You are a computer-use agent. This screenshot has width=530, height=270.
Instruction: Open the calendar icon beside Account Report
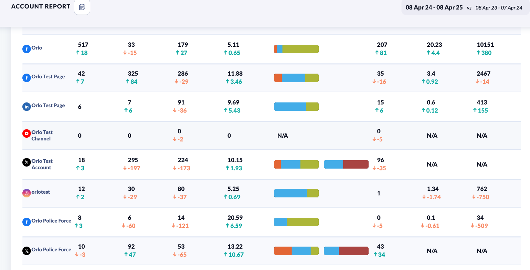82,7
